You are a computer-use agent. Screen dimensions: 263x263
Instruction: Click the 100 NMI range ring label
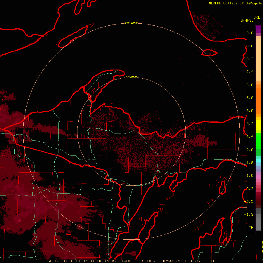[131, 23]
